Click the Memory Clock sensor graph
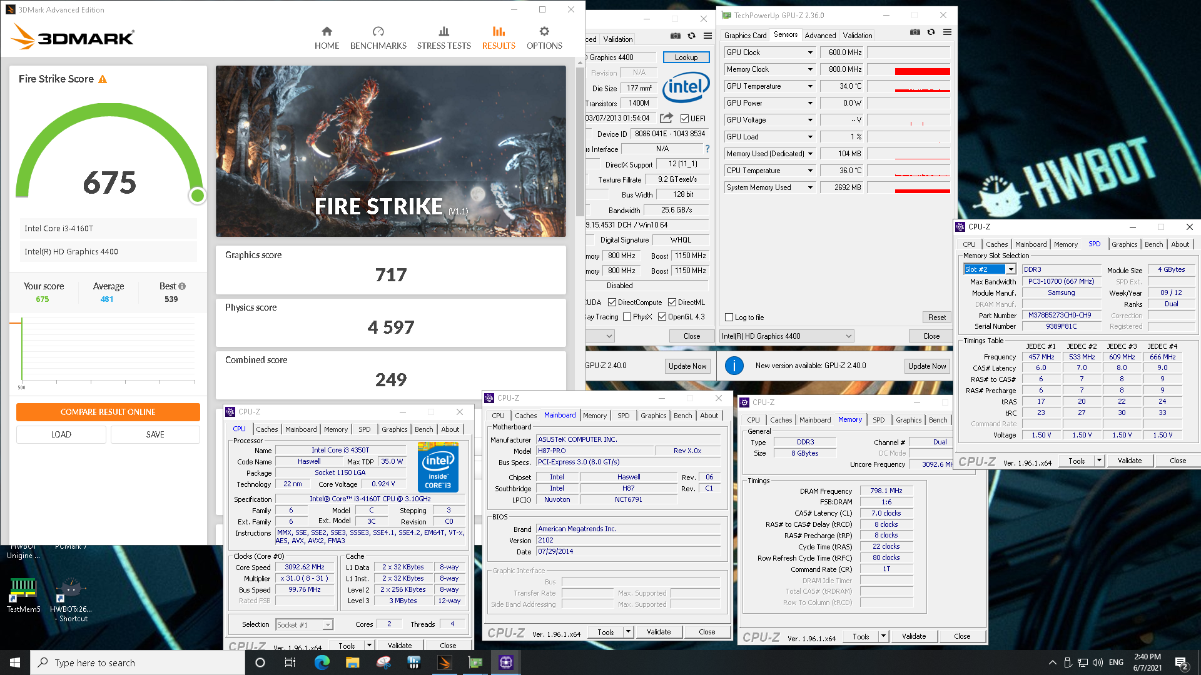The width and height of the screenshot is (1201, 675). coord(909,69)
